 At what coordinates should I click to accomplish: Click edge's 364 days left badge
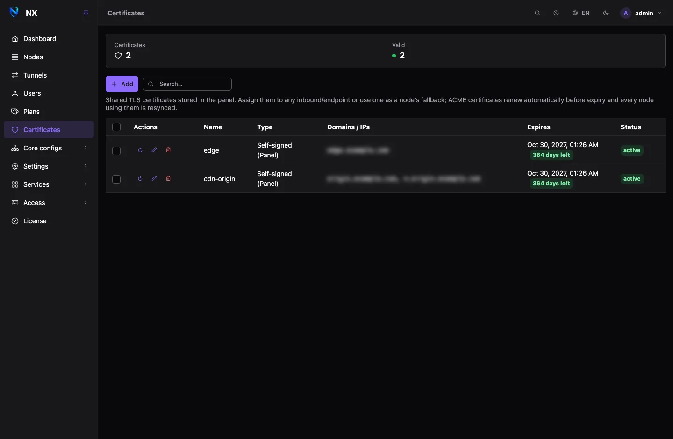[x=551, y=155]
